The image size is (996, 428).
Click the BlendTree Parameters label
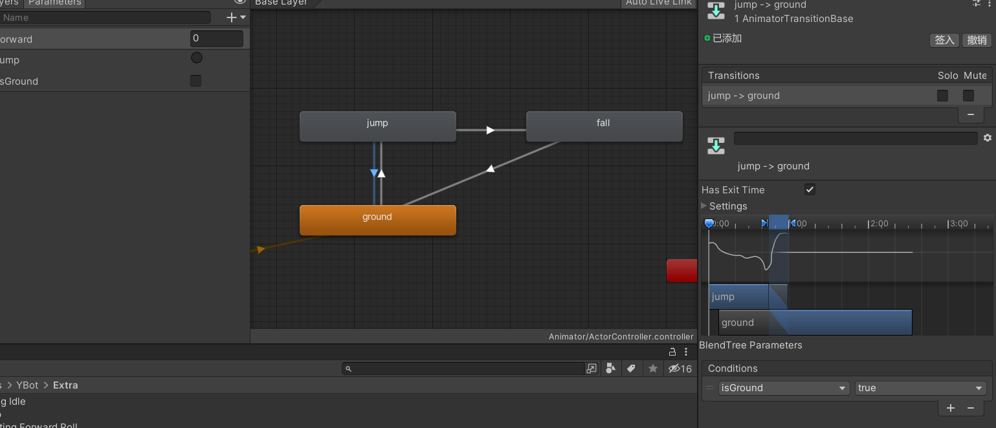click(751, 345)
